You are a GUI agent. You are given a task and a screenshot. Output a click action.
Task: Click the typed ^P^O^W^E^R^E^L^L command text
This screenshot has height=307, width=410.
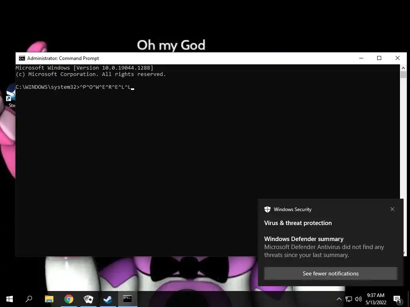tap(105, 87)
